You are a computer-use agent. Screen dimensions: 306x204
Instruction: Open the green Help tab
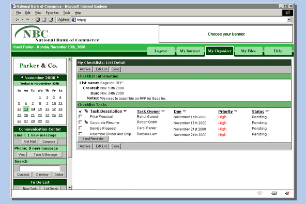(x=278, y=51)
